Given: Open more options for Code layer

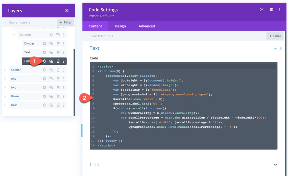Looking at the screenshot, I should [x=63, y=61].
